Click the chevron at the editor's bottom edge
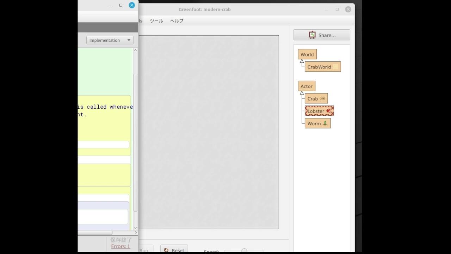This screenshot has height=254, width=451. point(136,232)
